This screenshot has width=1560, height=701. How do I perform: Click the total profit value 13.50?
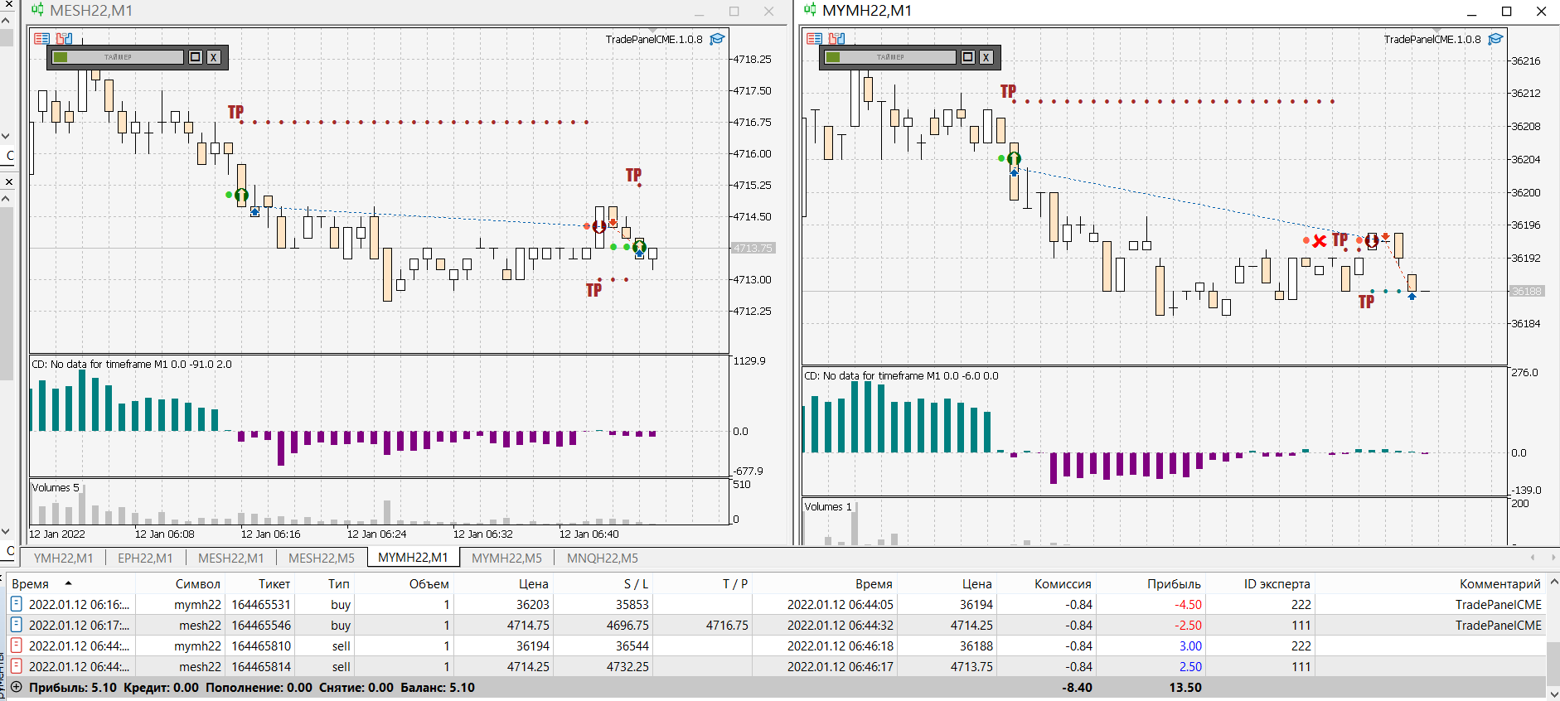pos(1185,687)
